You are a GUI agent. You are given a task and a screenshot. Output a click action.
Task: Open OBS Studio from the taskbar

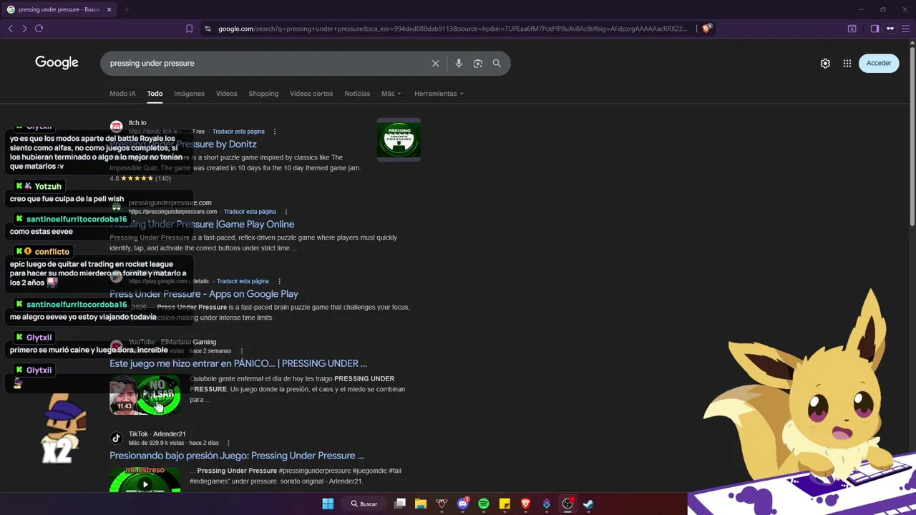567,504
